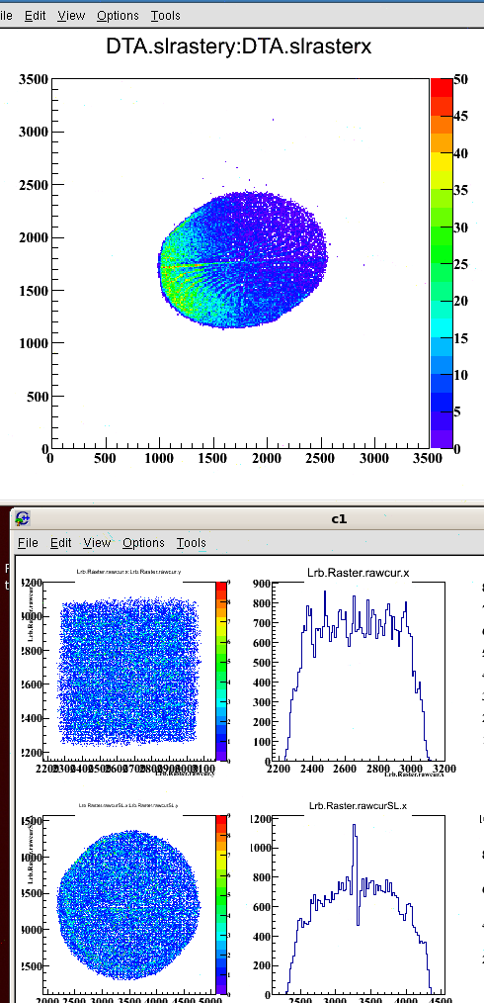Click the tiny title above the square raster plot
This screenshot has height=1003, width=484.
pyautogui.click(x=129, y=571)
